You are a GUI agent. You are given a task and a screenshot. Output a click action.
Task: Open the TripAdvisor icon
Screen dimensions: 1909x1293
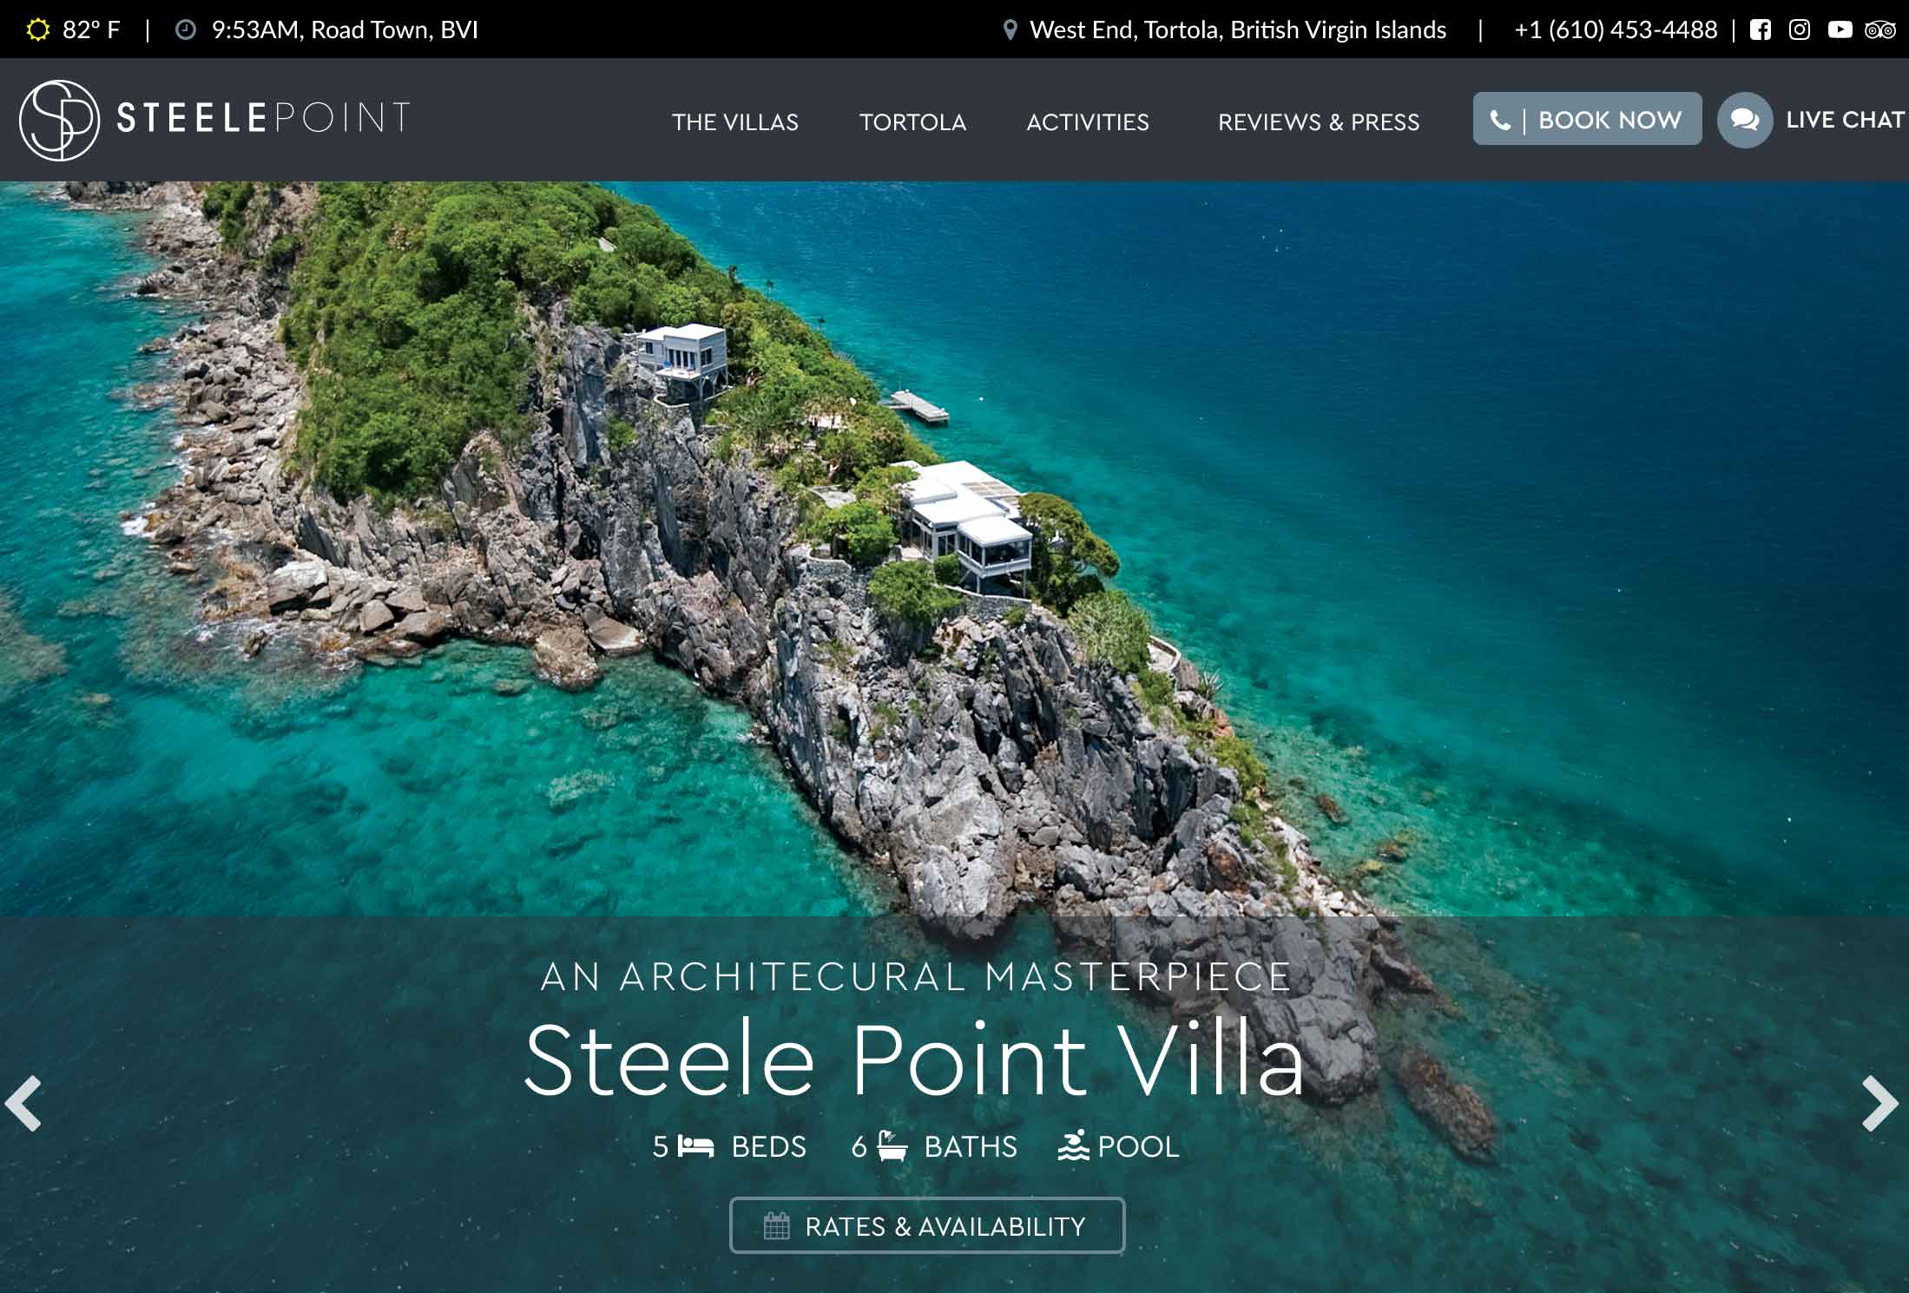1880,30
